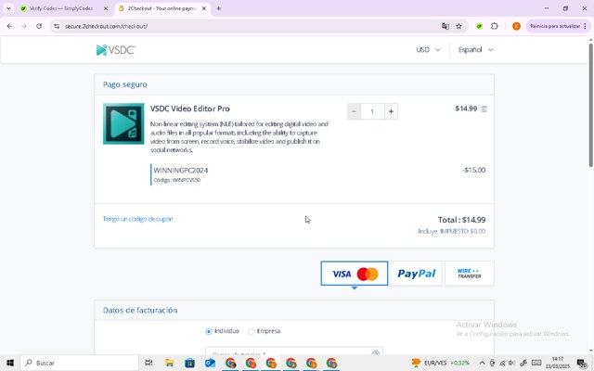Close the 2Checkout tab
The width and height of the screenshot is (594, 371).
click(204, 8)
